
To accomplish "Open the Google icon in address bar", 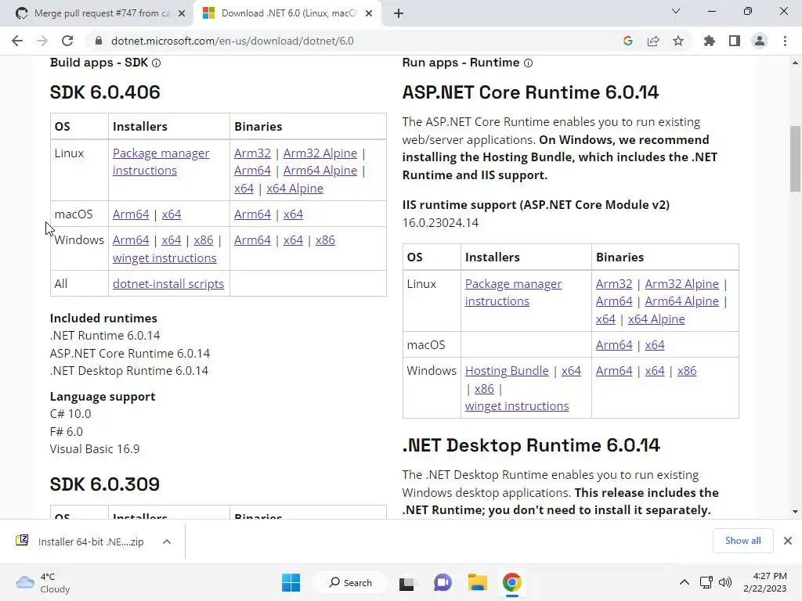I will (628, 41).
